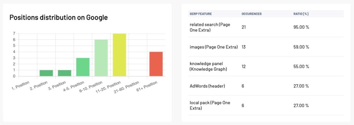Click the knowledge panel (Knowledge Graph) row
The image size is (354, 125).
[266, 66]
